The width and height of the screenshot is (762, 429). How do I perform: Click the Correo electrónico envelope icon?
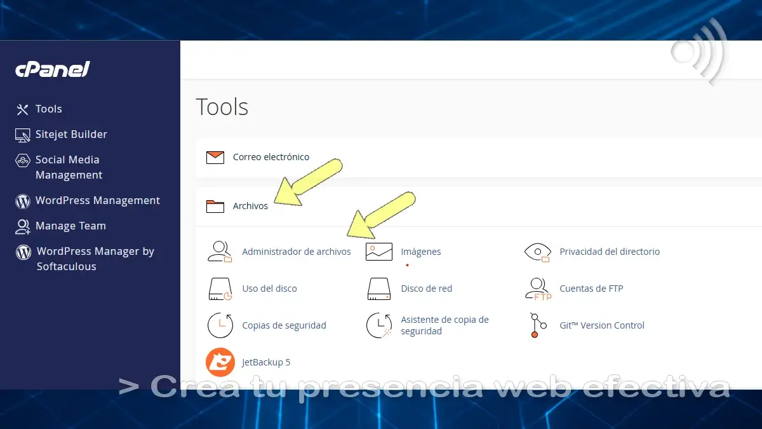215,157
